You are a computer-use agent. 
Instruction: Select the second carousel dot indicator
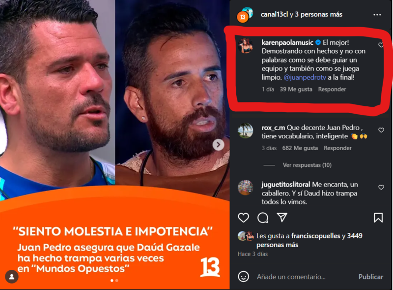tap(117, 281)
